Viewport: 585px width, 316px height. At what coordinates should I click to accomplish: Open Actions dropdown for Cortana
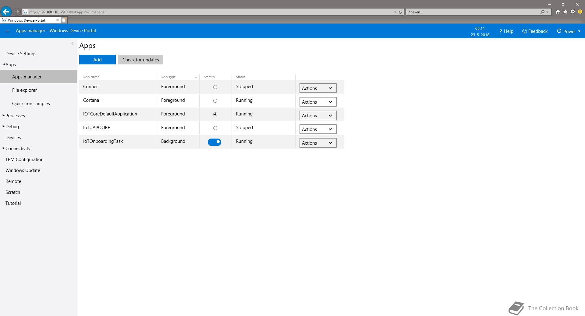point(318,102)
